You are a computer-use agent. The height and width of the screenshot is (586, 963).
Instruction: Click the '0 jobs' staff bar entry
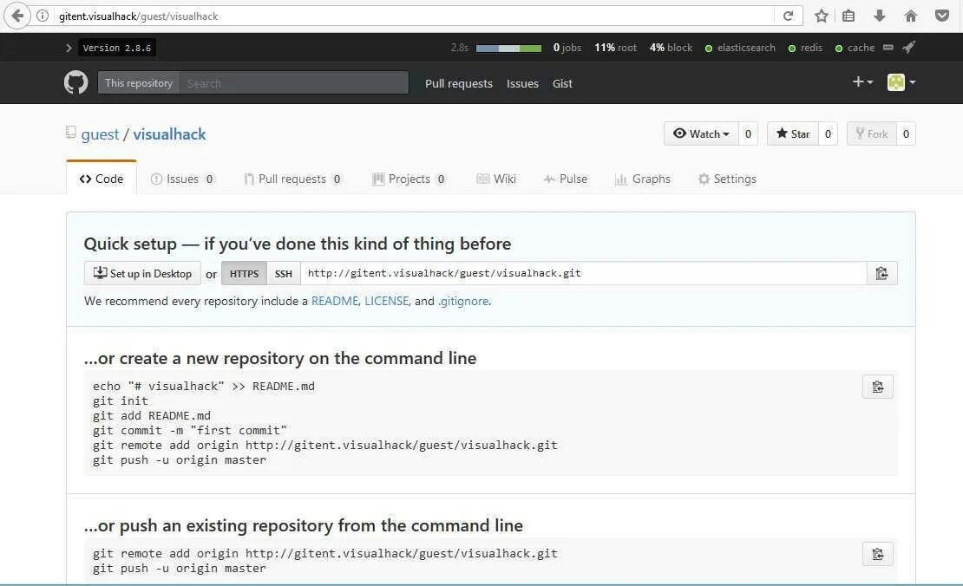click(567, 48)
